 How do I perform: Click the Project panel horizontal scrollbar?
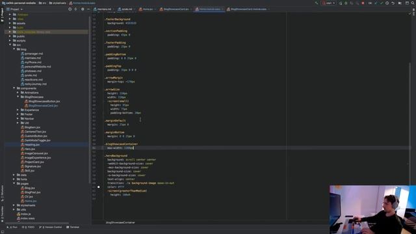click(x=37, y=223)
